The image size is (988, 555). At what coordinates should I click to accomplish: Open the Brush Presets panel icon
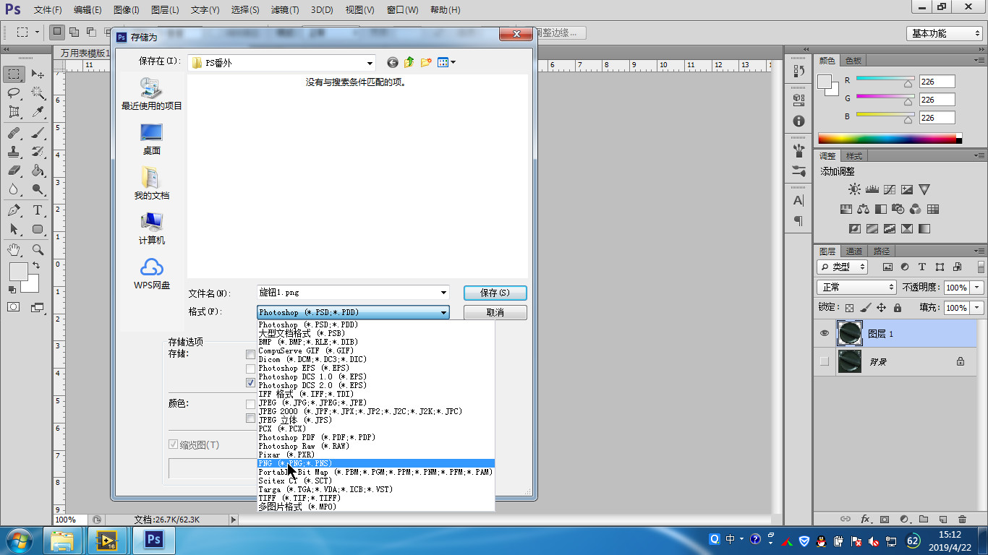pos(799,172)
